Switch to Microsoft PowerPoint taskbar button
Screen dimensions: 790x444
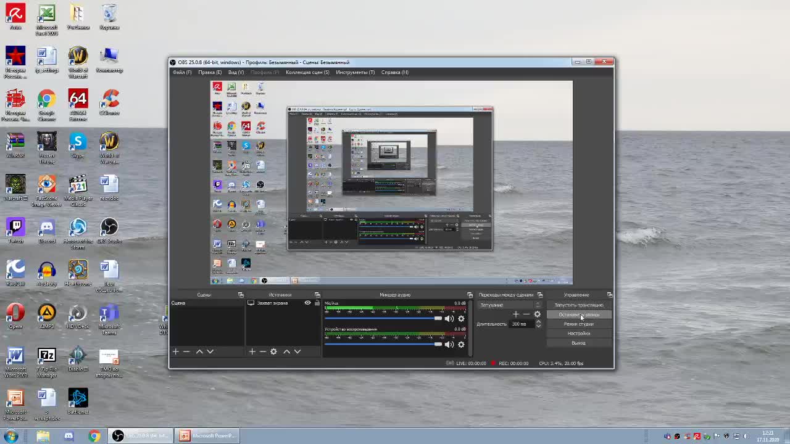207,436
